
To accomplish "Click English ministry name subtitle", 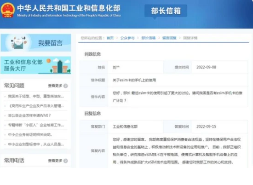I will (x=69, y=15).
